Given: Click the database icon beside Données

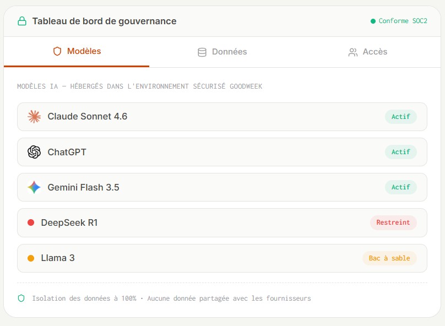Looking at the screenshot, I should [202, 52].
